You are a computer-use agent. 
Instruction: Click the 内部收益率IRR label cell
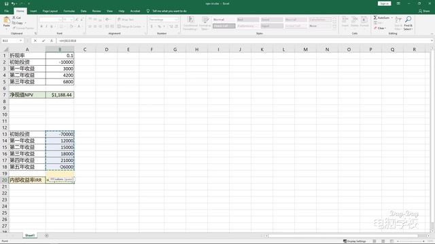[x=27, y=180]
